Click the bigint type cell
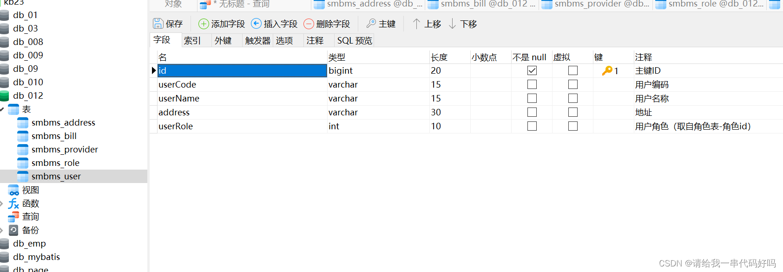 tap(378, 70)
